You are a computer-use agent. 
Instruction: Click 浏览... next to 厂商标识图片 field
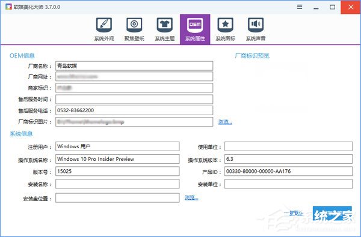pyautogui.click(x=225, y=122)
